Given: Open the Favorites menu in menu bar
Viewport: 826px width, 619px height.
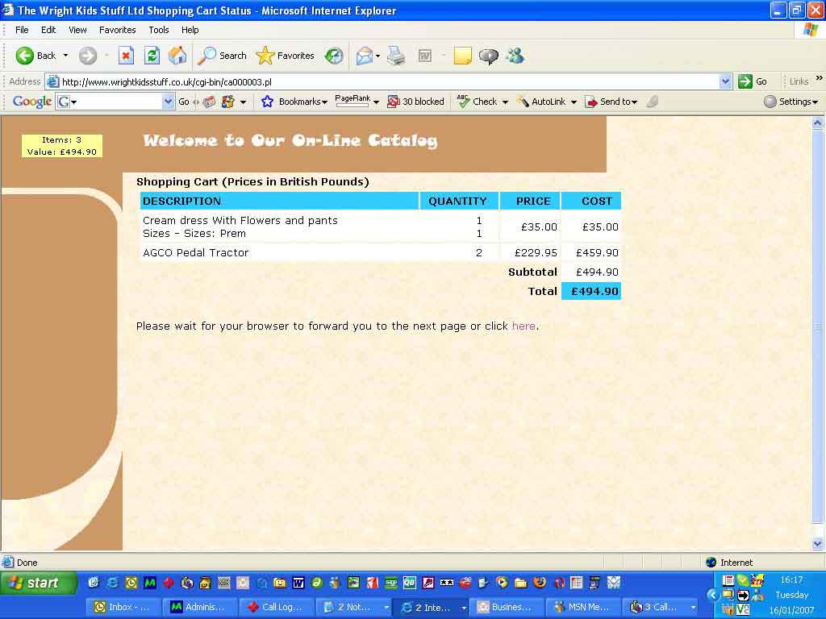Looking at the screenshot, I should pyautogui.click(x=118, y=30).
